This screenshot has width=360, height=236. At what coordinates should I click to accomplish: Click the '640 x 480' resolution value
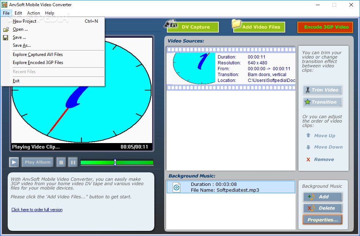tap(257, 63)
